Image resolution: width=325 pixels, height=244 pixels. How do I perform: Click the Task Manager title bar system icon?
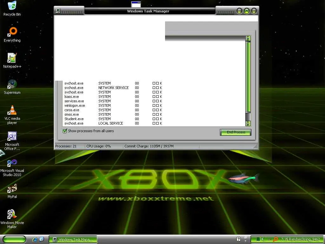coord(58,11)
